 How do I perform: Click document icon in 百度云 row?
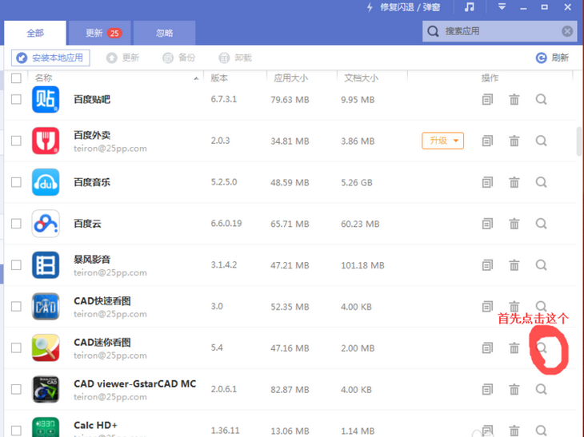pos(487,224)
